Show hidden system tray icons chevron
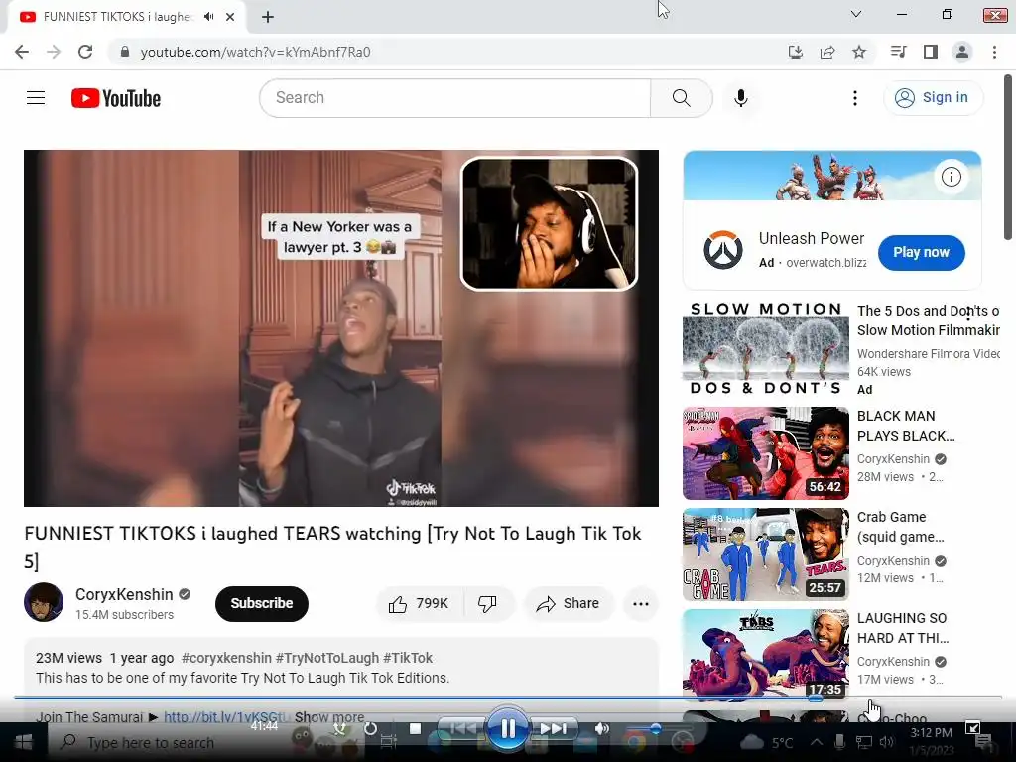 click(816, 742)
